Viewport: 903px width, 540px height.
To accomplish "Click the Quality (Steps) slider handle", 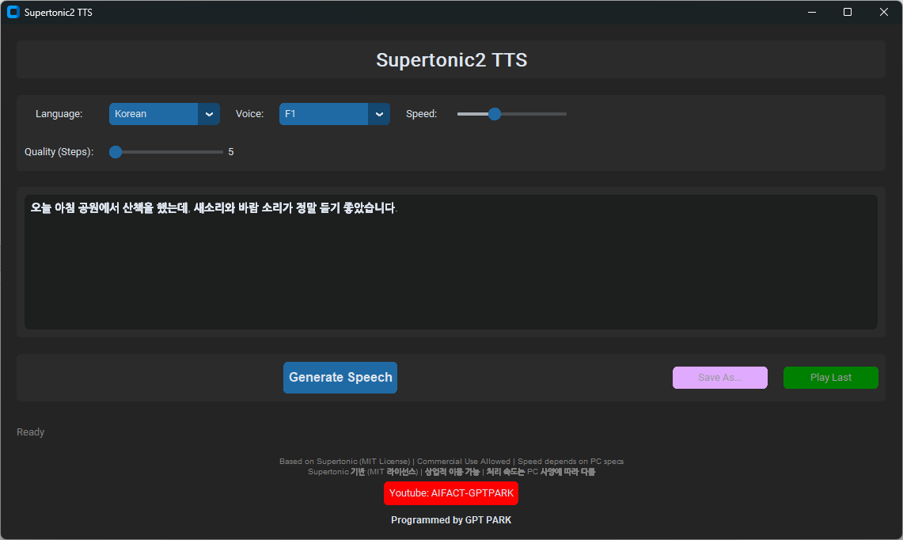I will click(116, 152).
